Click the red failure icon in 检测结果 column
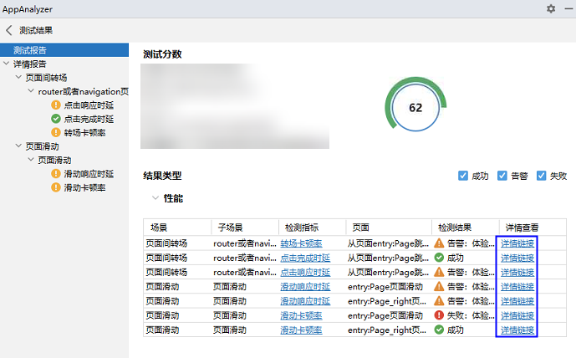The image size is (576, 358). 439,315
